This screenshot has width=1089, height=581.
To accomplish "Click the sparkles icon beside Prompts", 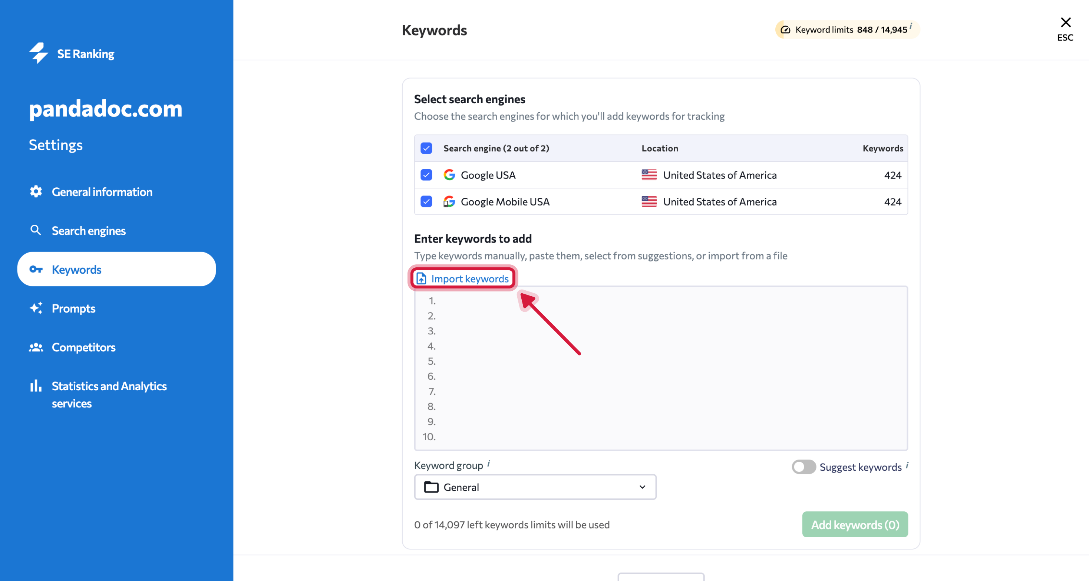I will pos(36,308).
